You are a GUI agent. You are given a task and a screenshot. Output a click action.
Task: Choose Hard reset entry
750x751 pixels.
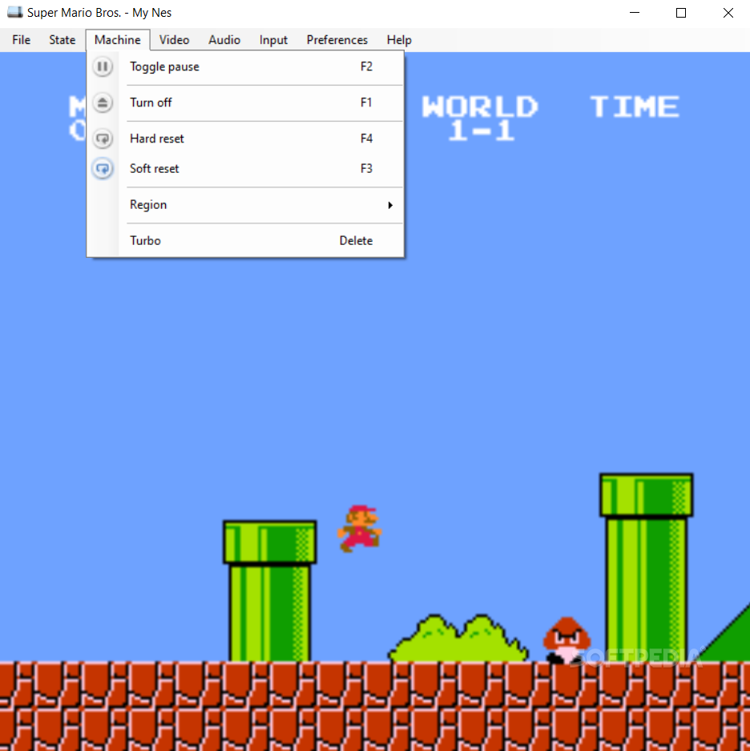tap(245, 139)
